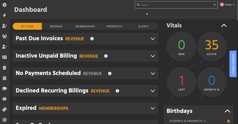Open the dashboard gauge icon in sidebar

click(x=4, y=5)
